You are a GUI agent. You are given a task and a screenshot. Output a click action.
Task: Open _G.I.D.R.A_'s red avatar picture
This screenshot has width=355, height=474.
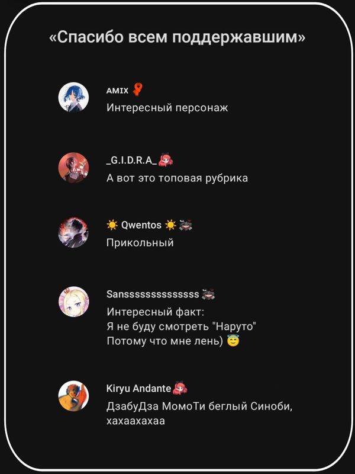[x=73, y=168]
